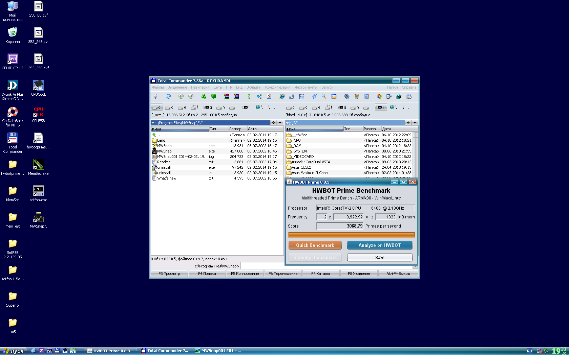
Task: Click the light bulb toolbar icon
Action: click(x=155, y=96)
